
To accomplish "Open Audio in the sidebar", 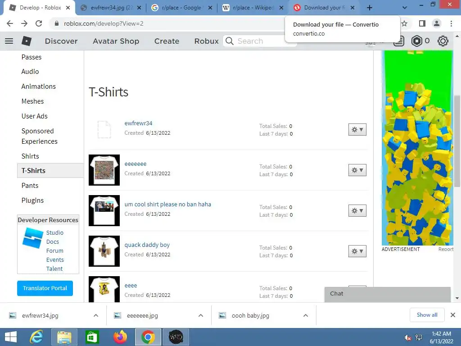I will (x=30, y=72).
